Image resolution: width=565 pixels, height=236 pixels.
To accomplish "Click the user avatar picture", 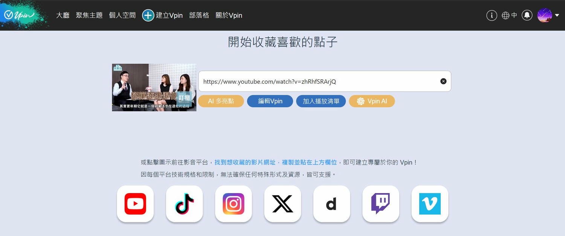I will click(545, 15).
